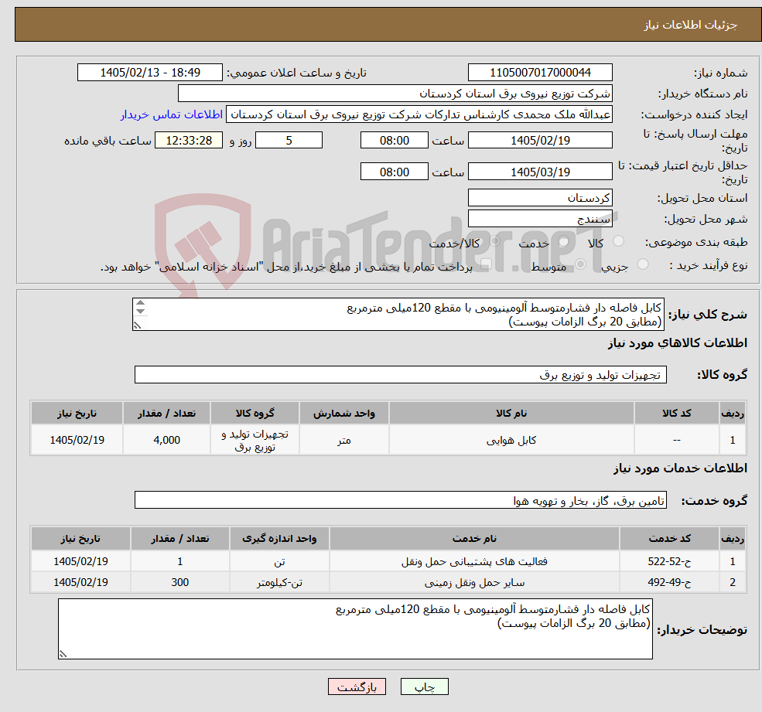
Task: Click the announcement date field 1405/02/13 - 18:49
Action: click(x=149, y=73)
